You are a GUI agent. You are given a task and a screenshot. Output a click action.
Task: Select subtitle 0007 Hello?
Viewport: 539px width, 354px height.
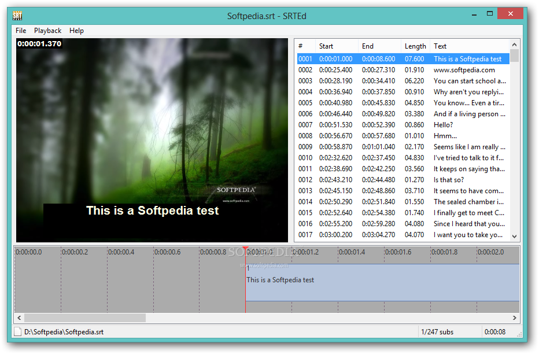click(403, 125)
